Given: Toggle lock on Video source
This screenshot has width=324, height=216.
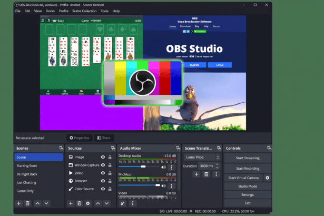Looking at the screenshot, I should (x=110, y=173).
